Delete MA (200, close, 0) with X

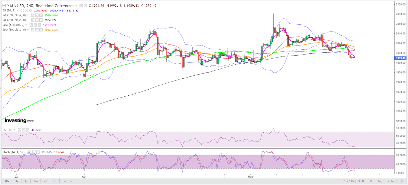tap(41, 20)
